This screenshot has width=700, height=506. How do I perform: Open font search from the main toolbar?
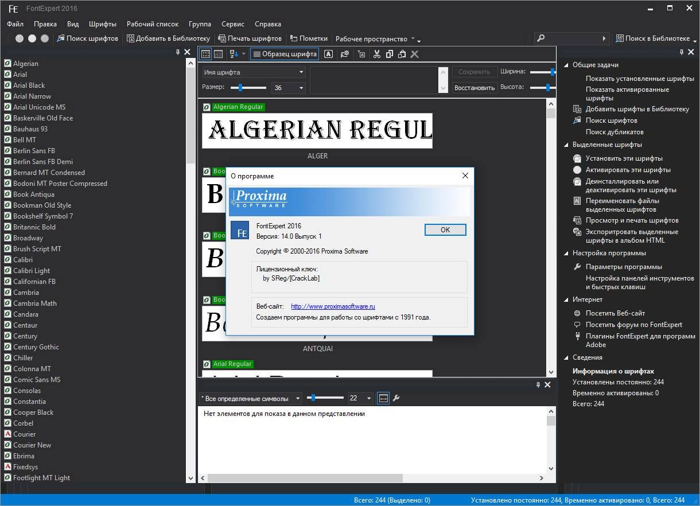pos(87,38)
